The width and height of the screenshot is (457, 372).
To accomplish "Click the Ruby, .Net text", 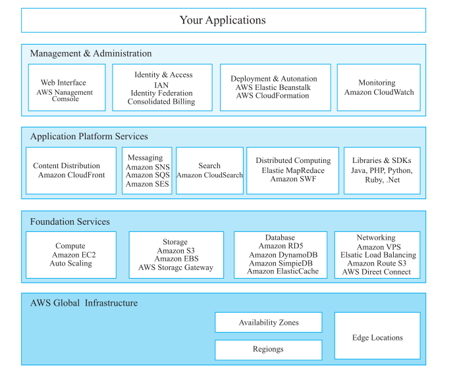I will pos(383,180).
